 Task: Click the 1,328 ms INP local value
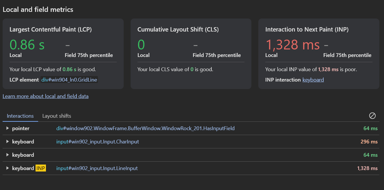(x=292, y=45)
